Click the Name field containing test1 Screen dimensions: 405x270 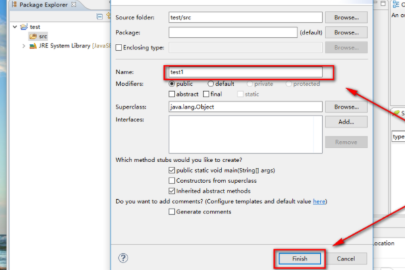click(246, 72)
